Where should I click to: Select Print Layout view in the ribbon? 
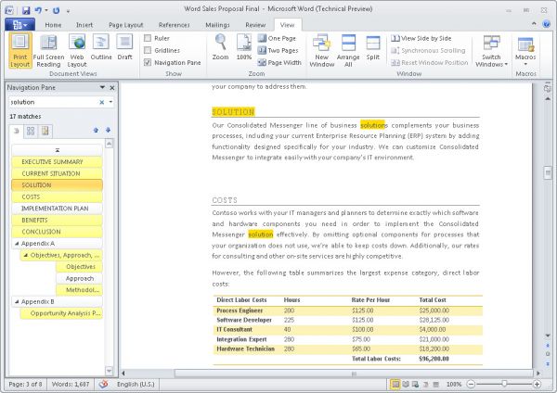click(19, 50)
